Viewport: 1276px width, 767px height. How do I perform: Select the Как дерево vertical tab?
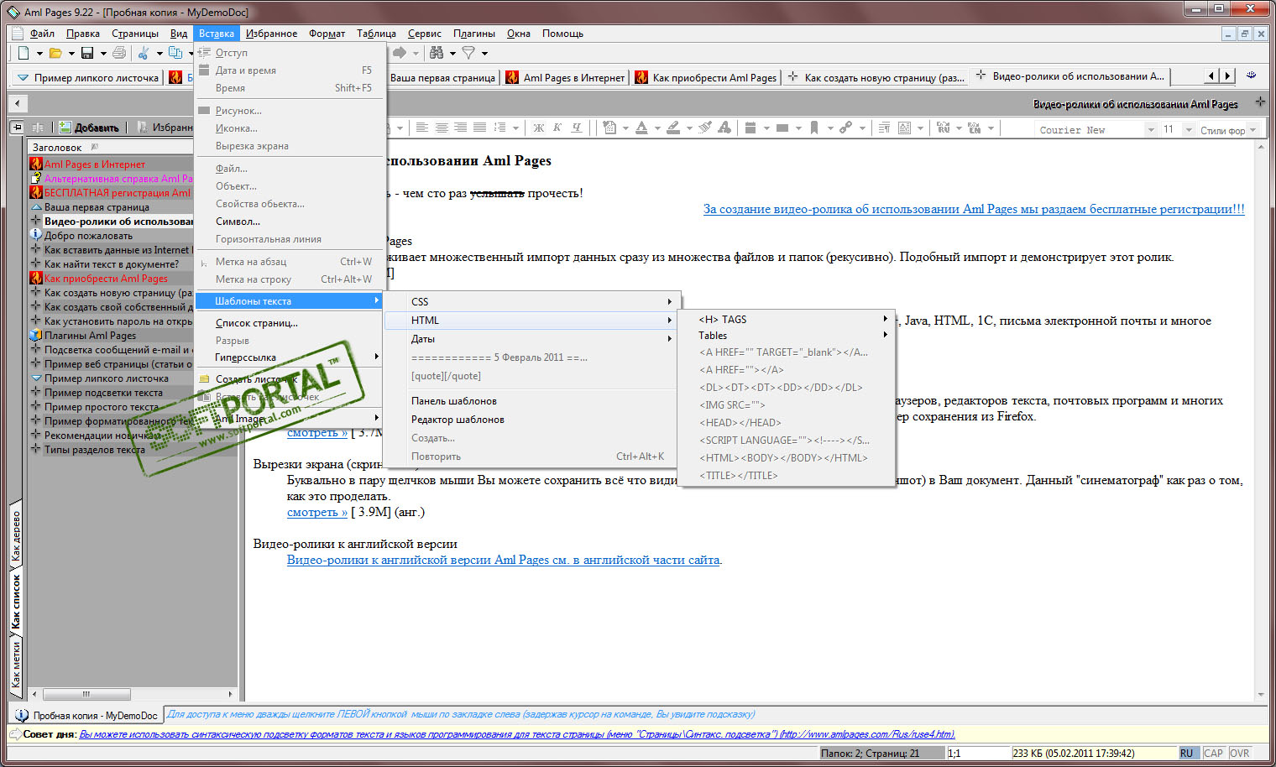[16, 536]
